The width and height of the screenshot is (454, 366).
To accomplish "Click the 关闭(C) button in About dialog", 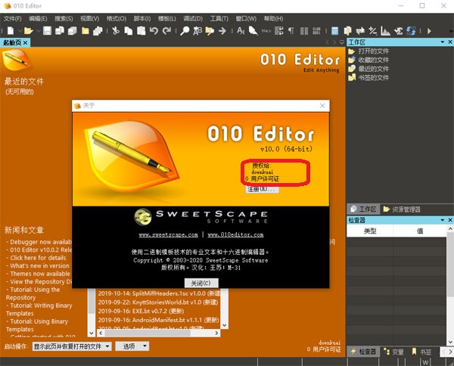I will tap(201, 282).
